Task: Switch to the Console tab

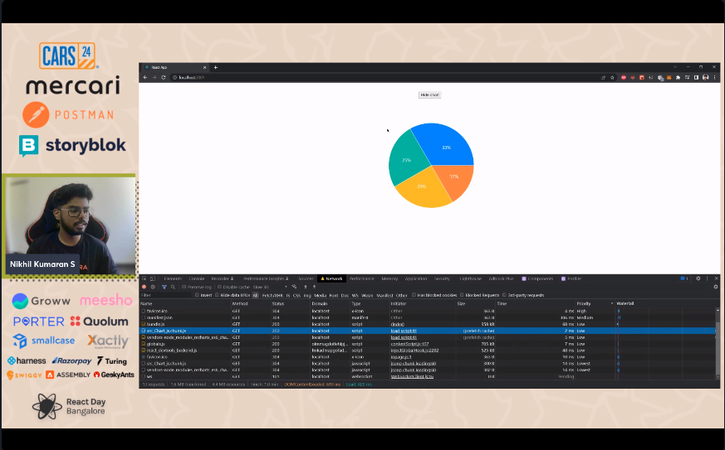Action: [197, 278]
